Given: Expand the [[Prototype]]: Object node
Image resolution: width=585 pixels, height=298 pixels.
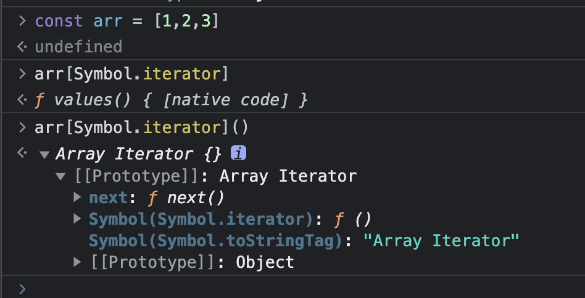Looking at the screenshot, I should click(x=77, y=262).
